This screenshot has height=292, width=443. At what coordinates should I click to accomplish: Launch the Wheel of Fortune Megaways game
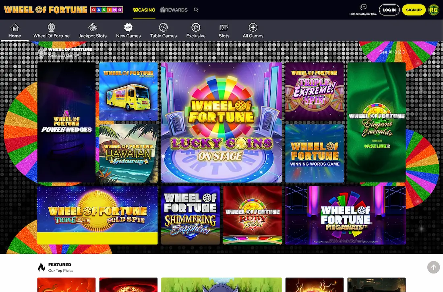345,214
